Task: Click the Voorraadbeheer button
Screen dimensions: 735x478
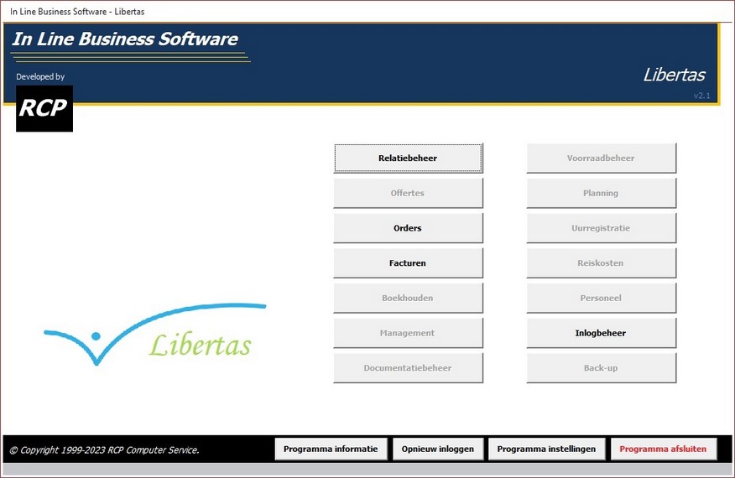Action: [601, 158]
